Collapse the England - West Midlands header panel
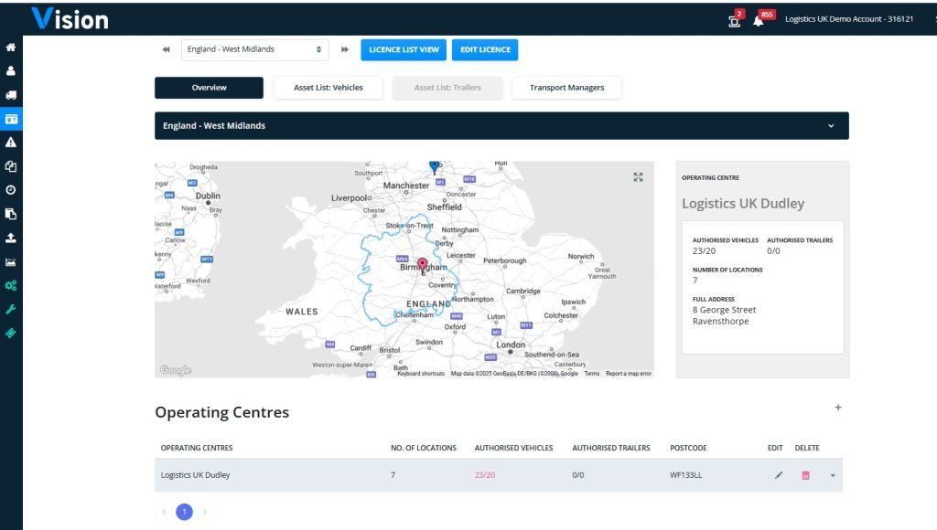This screenshot has width=937, height=530. click(831, 126)
